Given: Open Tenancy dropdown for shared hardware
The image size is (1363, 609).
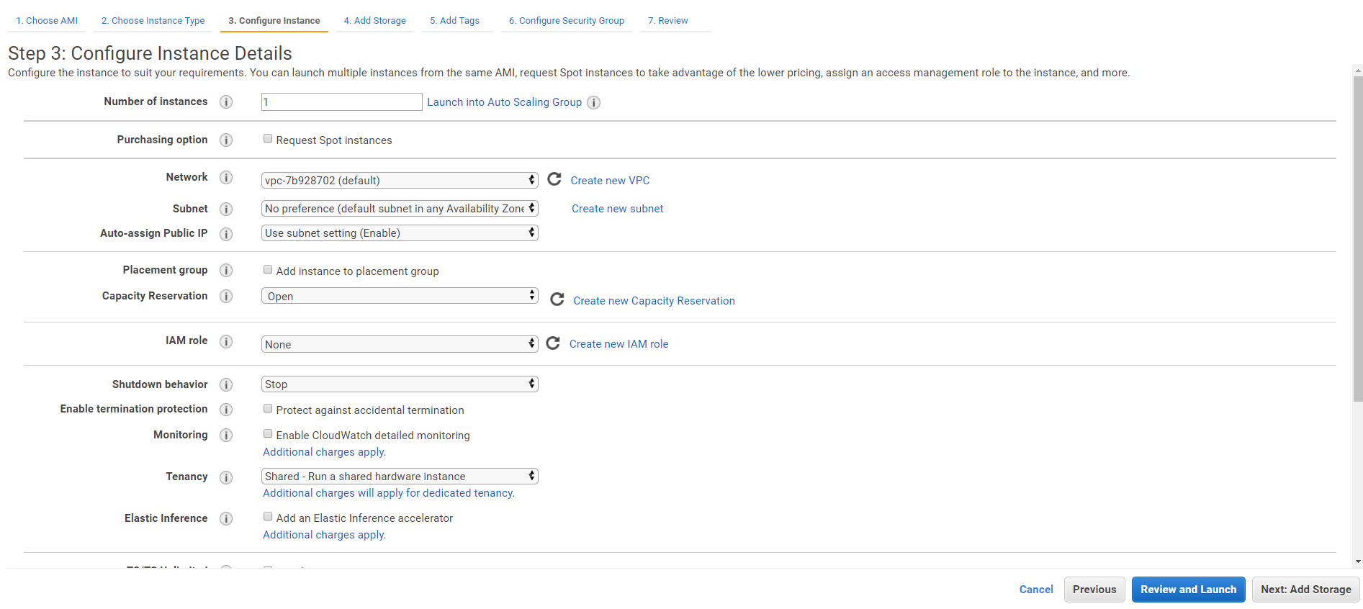Looking at the screenshot, I should (x=400, y=476).
